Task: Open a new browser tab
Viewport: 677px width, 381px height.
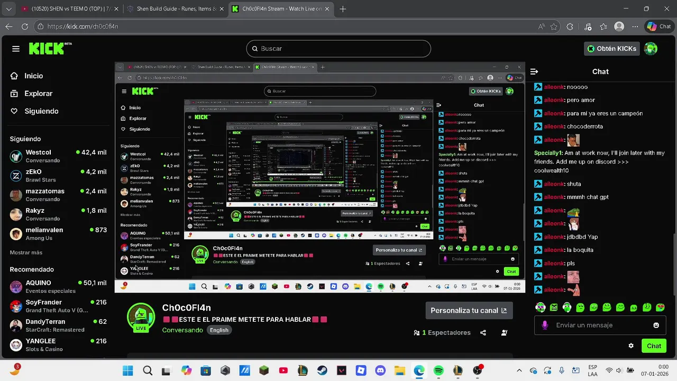Action: pos(343,9)
